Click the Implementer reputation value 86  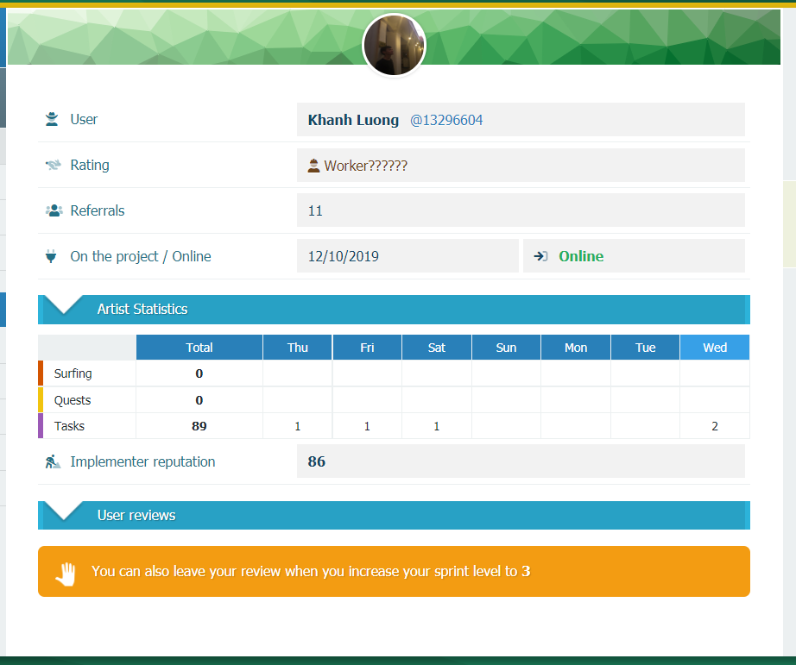click(x=316, y=461)
